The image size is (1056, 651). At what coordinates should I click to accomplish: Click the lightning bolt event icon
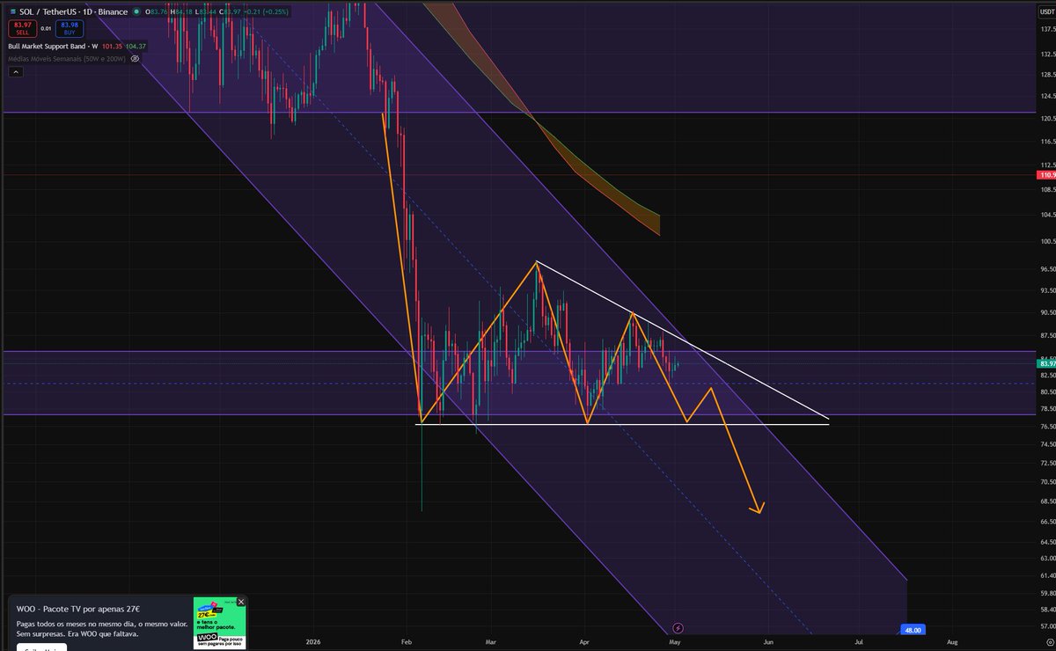(678, 628)
